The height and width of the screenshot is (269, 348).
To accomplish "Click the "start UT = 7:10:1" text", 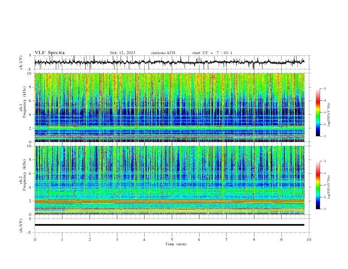I will [212, 53].
